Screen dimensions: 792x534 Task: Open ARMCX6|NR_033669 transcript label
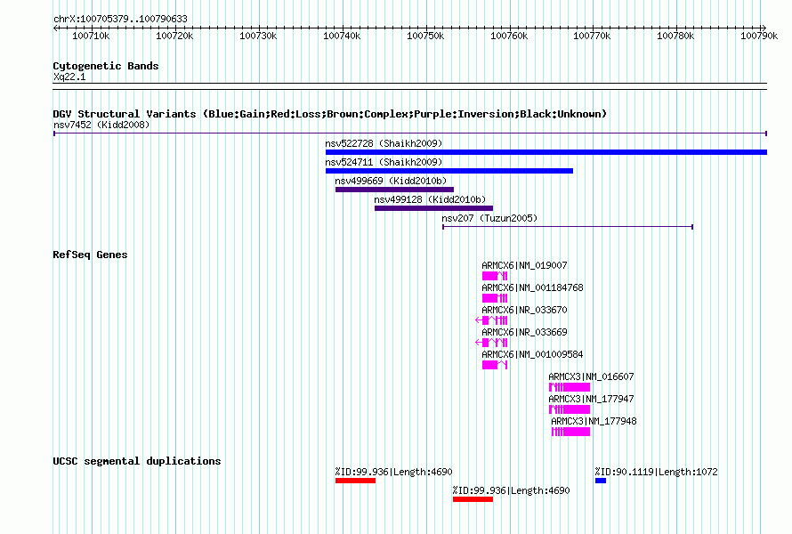coord(524,332)
